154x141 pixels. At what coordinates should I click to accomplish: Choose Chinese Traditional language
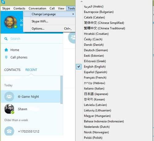click(104, 28)
